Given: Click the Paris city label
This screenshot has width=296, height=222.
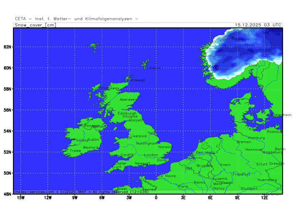Looking at the screenshot, I should coord(183,186).
